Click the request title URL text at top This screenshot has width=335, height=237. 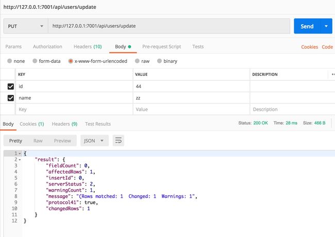point(50,7)
